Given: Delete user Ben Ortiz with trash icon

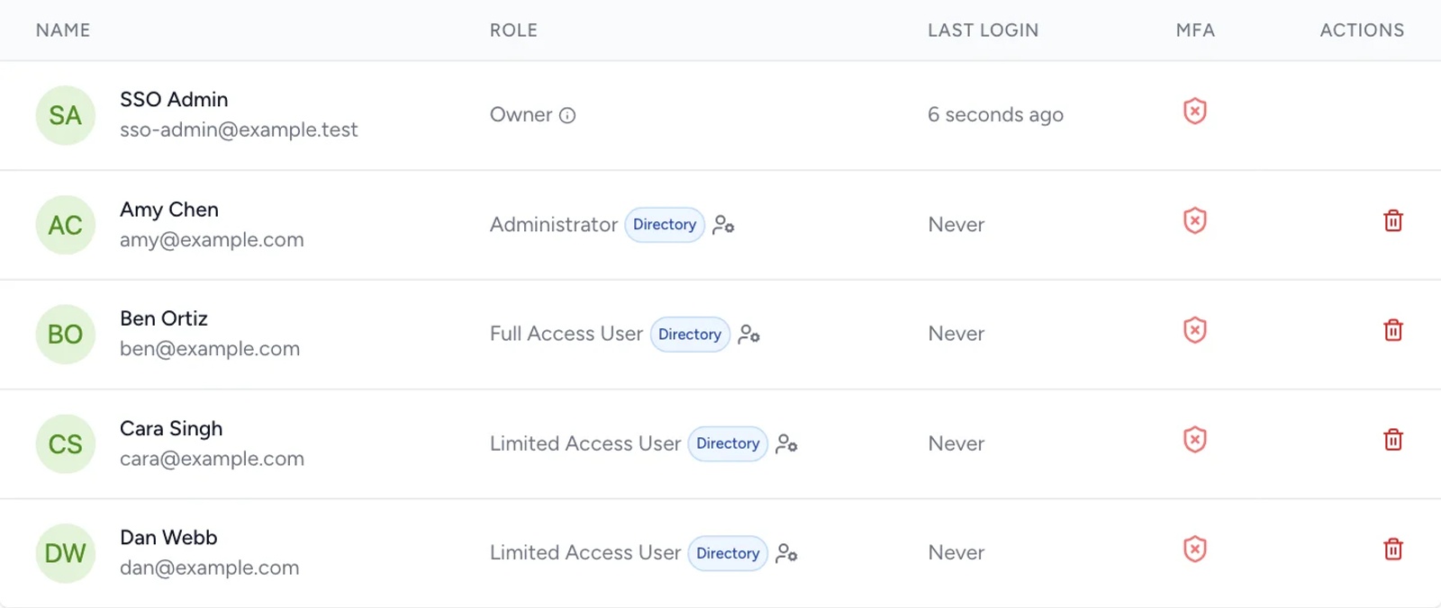Looking at the screenshot, I should (1393, 330).
